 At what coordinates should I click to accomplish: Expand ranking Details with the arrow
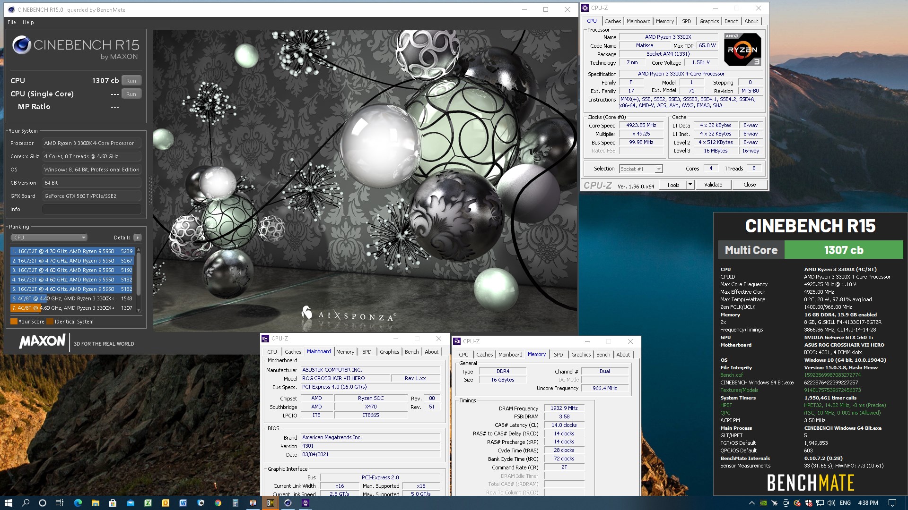point(137,238)
